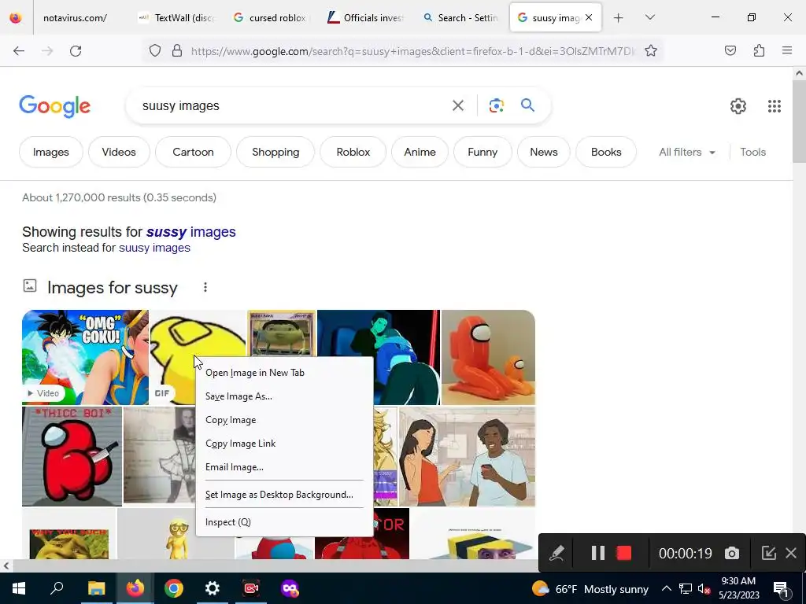Switch to the Officials invest tab
Screen dimensions: 806x604
(366, 18)
